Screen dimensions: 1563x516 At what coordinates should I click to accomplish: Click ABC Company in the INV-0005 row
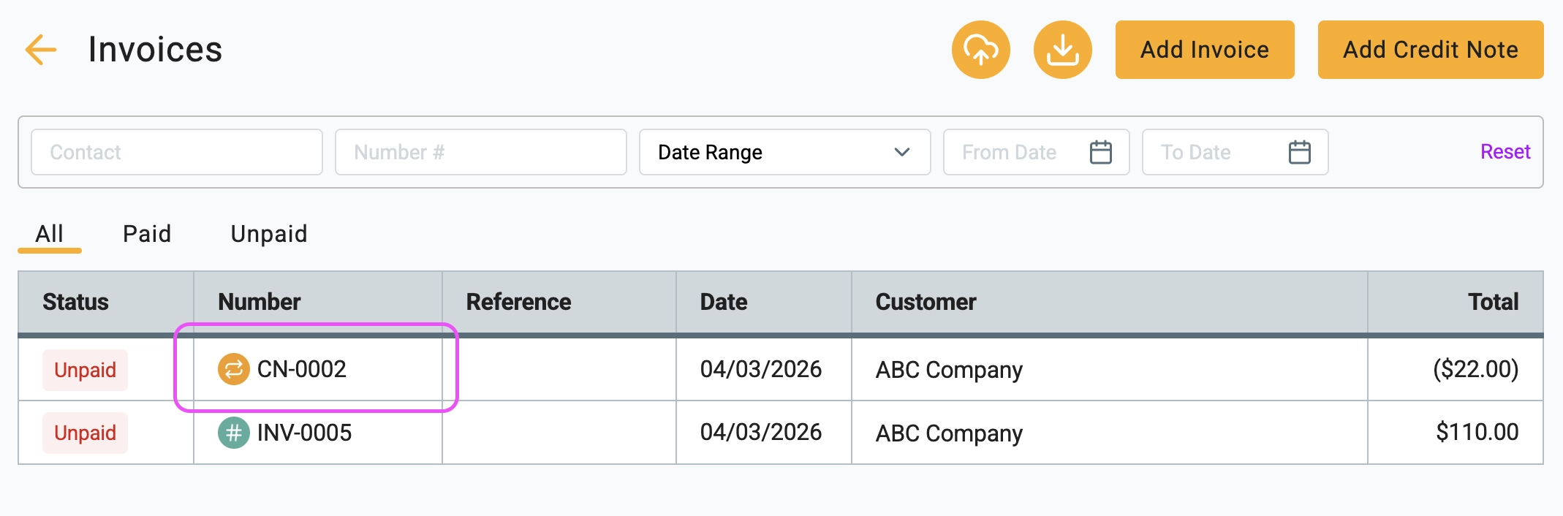pyautogui.click(x=949, y=433)
